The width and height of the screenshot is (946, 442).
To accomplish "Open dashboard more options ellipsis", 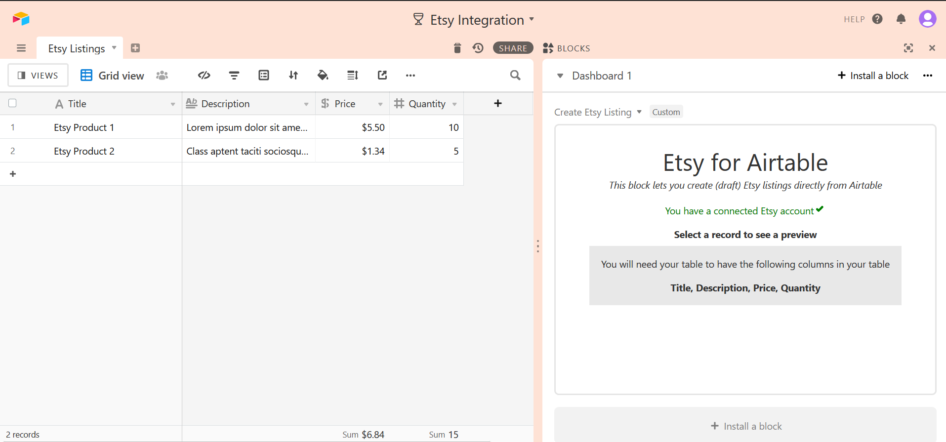I will click(928, 76).
